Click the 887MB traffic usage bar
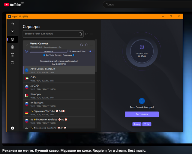This screenshot has height=154, width=192. 49,51
